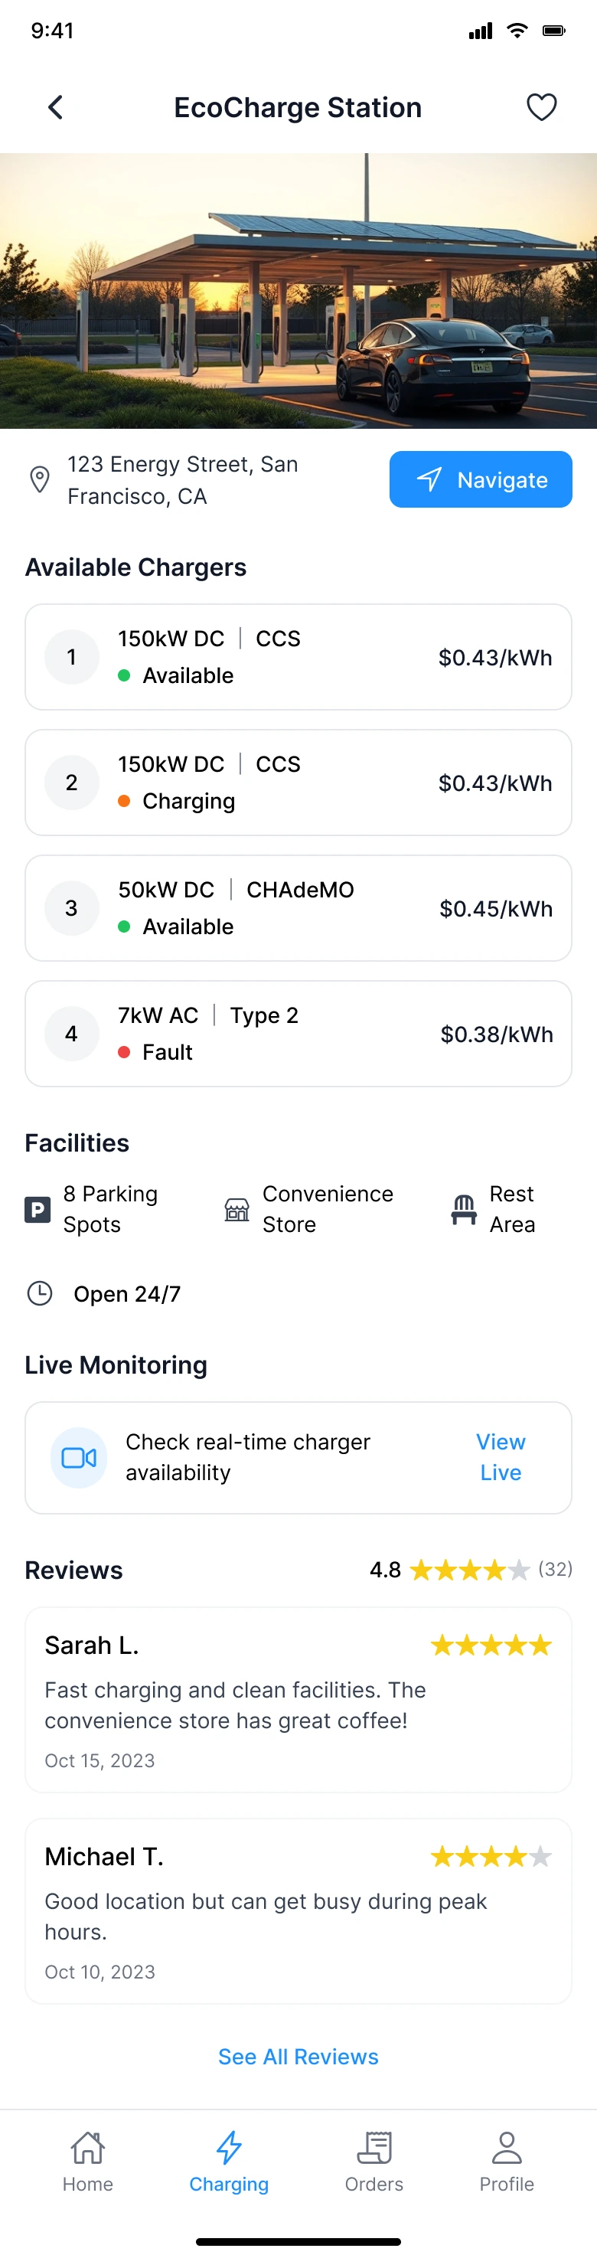Select charger 1 150kW DC CCS
Screen dimensions: 597x2268
pyautogui.click(x=298, y=657)
